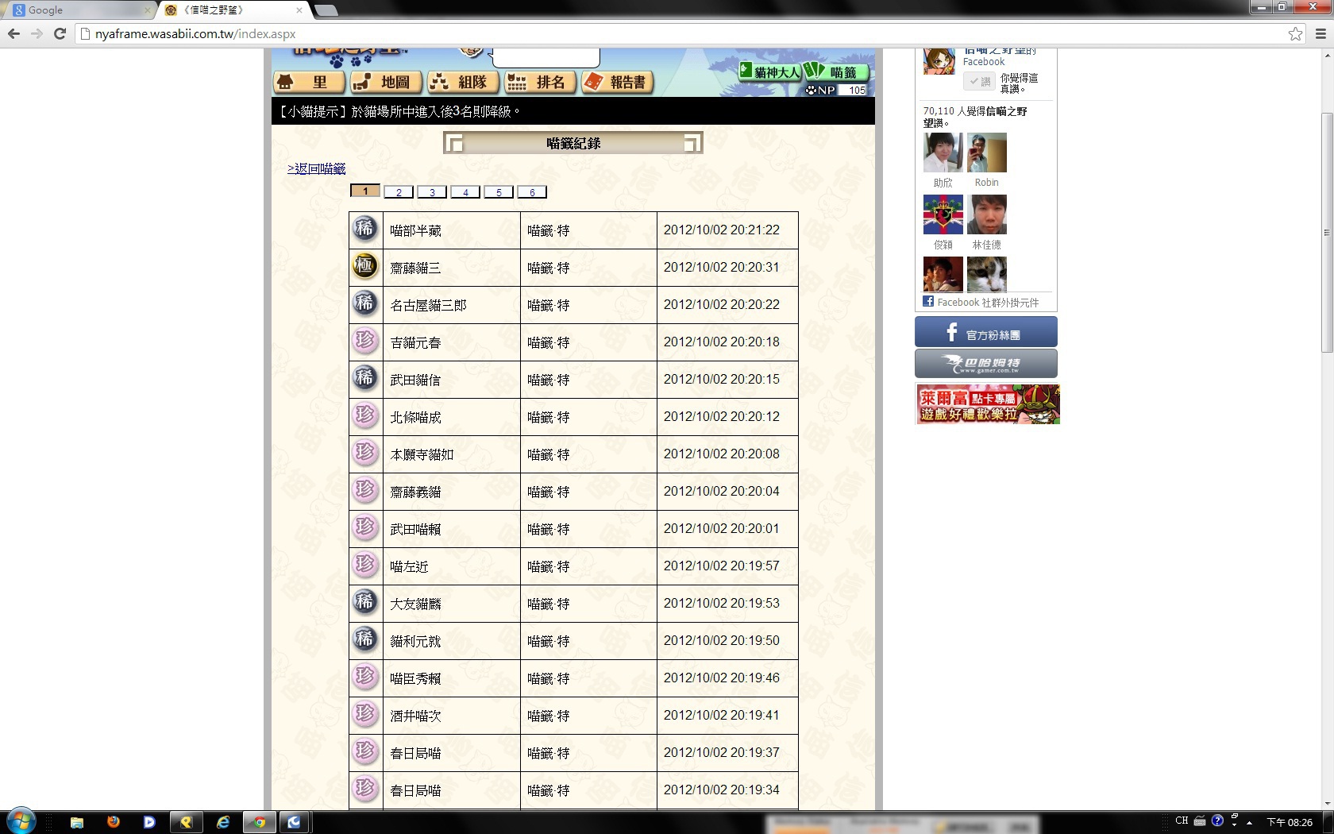Click the page vertical scrollbar thumb
Viewport: 1334px width, 834px height.
coord(1327,233)
